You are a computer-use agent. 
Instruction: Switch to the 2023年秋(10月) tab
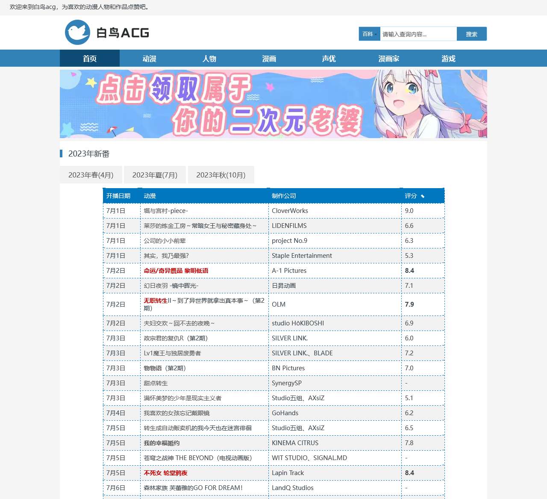click(x=221, y=175)
